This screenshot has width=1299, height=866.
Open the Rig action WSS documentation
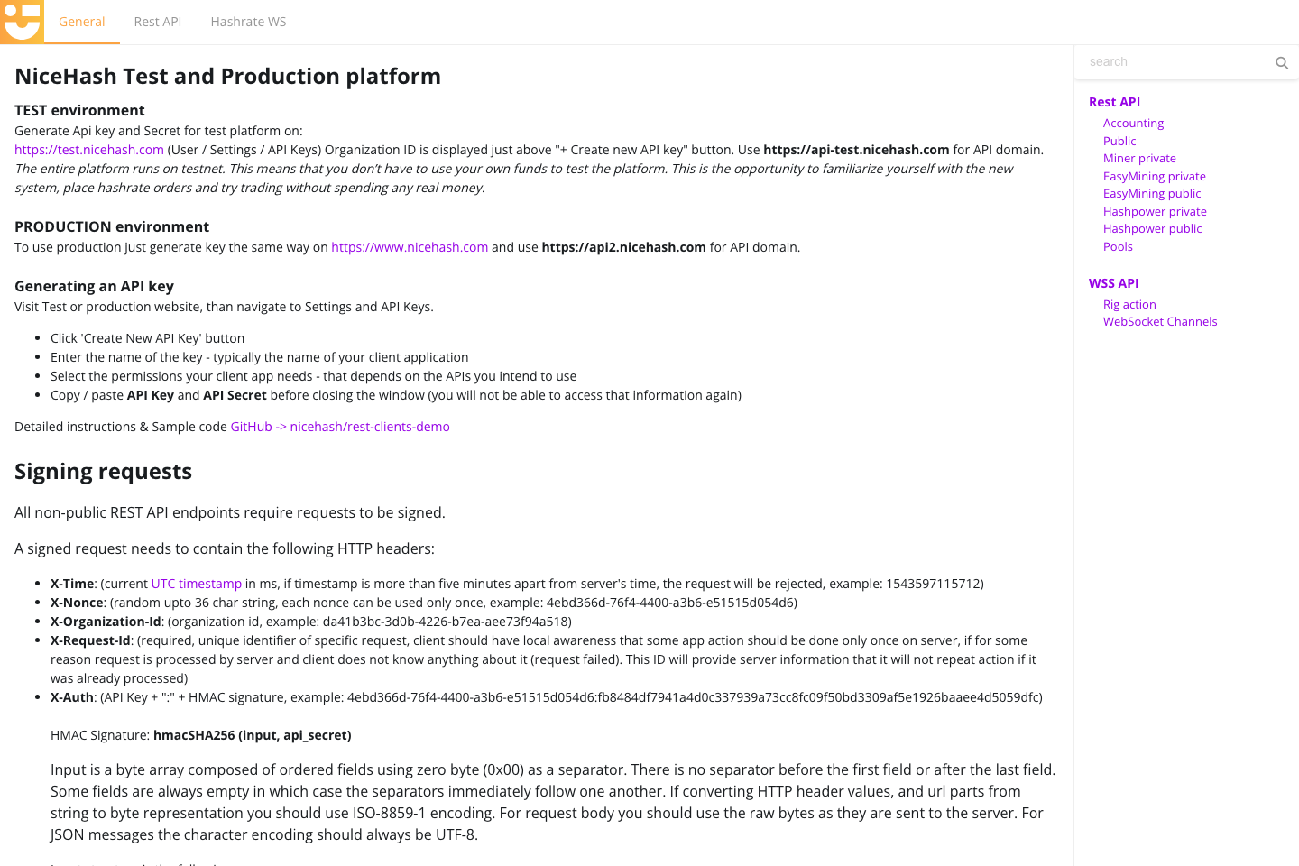[x=1129, y=304]
